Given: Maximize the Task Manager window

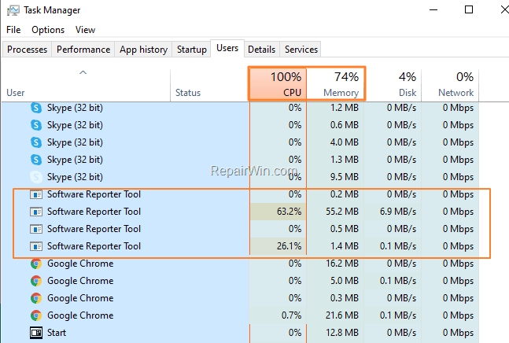Looking at the screenshot, I should pos(469,9).
